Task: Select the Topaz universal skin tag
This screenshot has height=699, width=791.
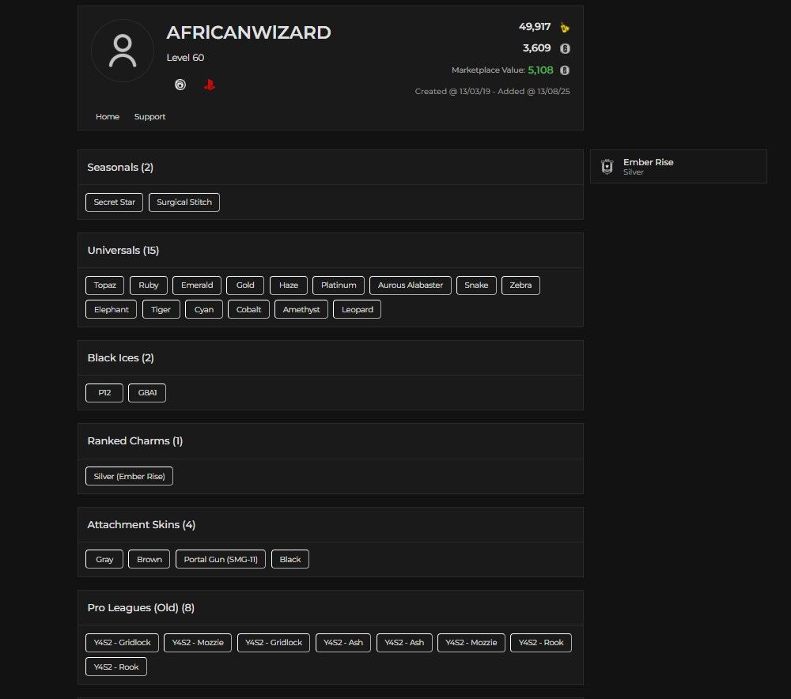Action: 105,285
